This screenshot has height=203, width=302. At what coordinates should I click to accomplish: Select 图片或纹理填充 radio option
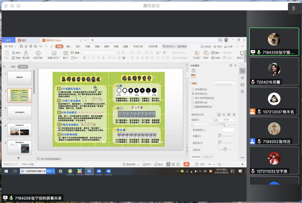coord(193,98)
